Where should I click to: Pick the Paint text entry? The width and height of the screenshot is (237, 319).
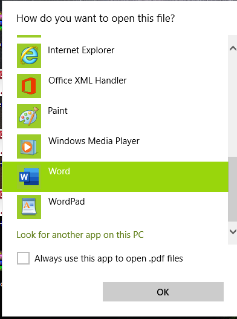(x=57, y=111)
